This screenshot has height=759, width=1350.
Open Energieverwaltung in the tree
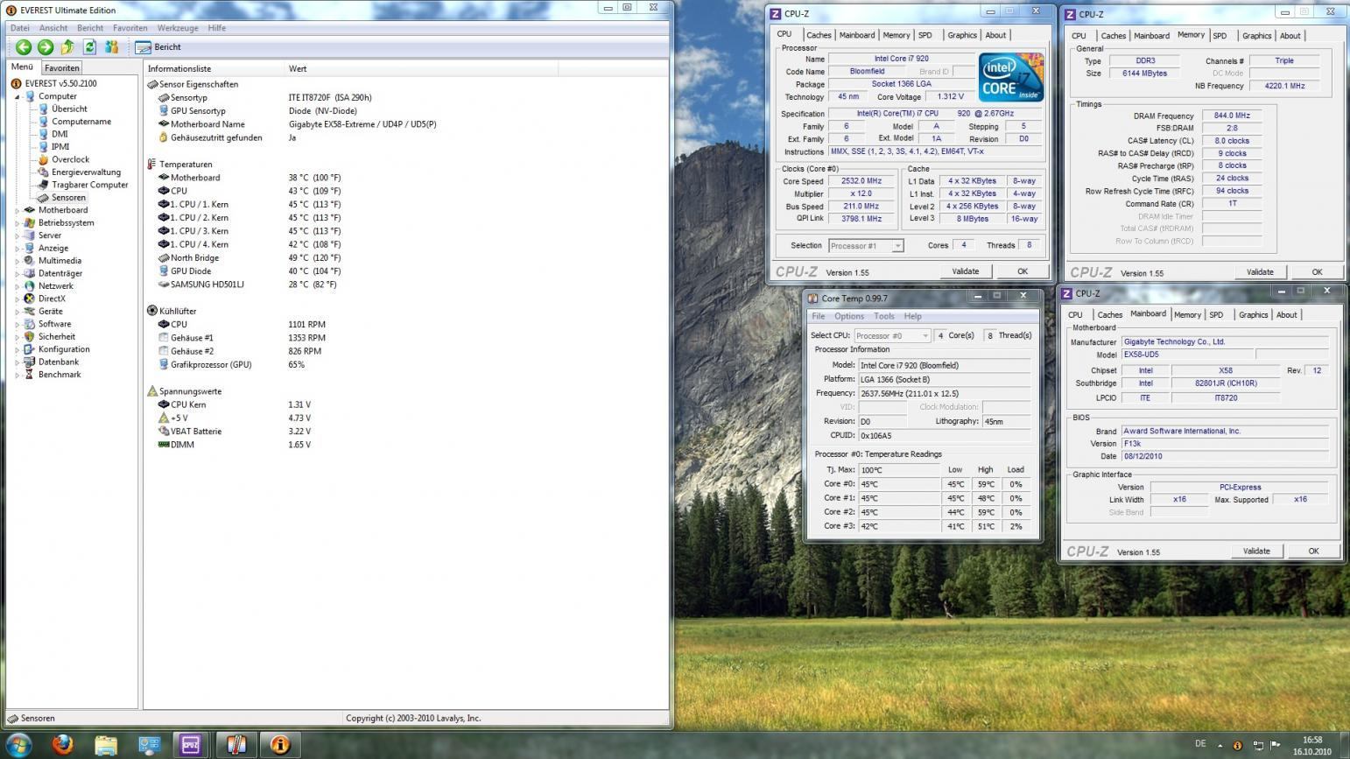pos(86,172)
